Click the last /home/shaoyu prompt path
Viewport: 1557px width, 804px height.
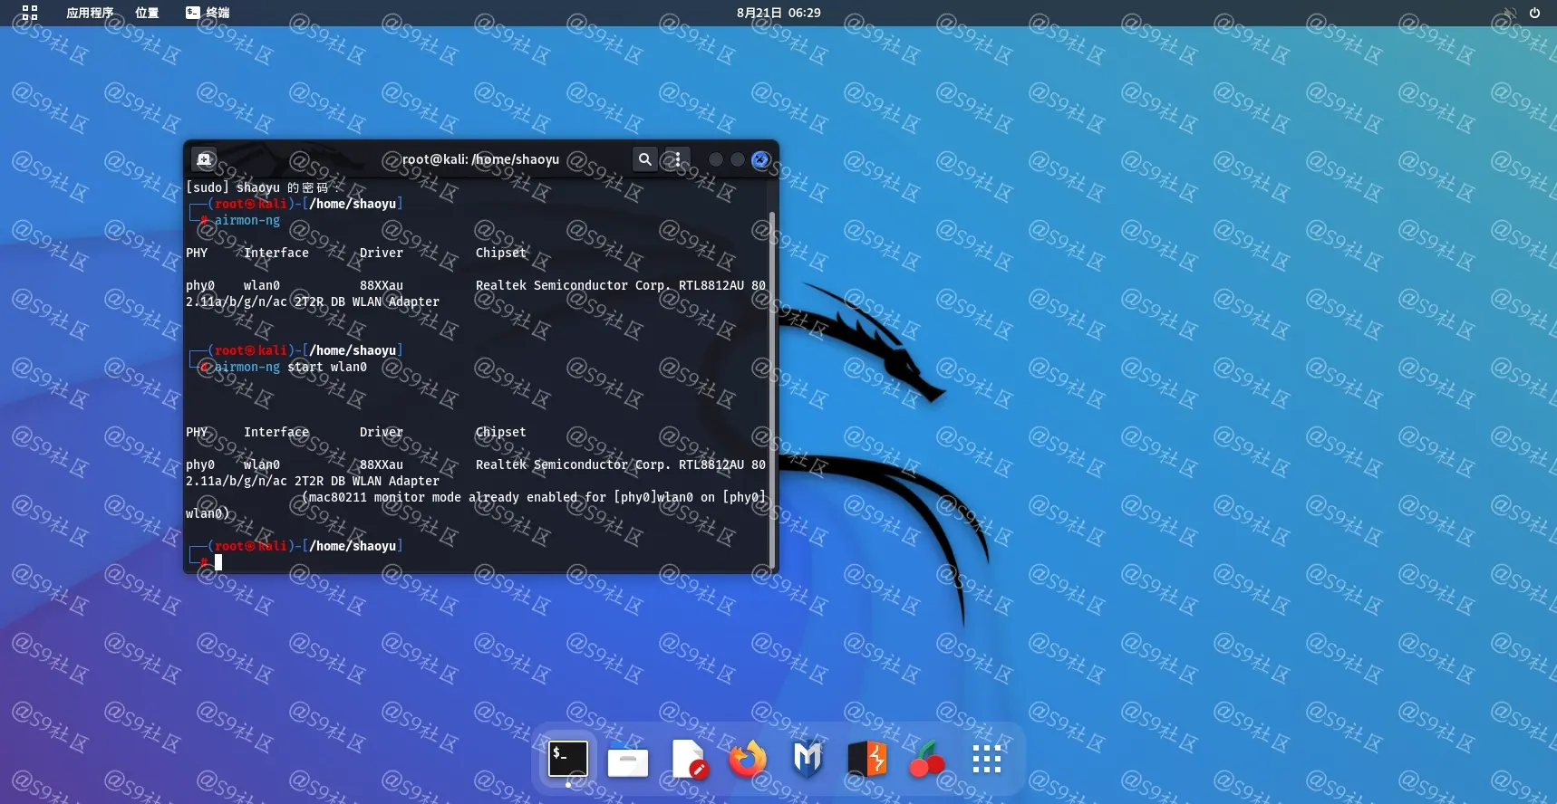353,546
